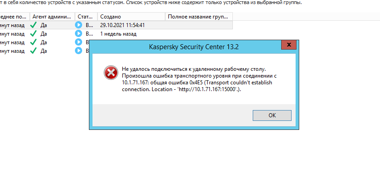Click the green checkmark in the third row
380x189 pixels.
click(x=33, y=42)
